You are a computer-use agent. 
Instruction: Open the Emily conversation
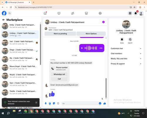[x=20, y=26]
